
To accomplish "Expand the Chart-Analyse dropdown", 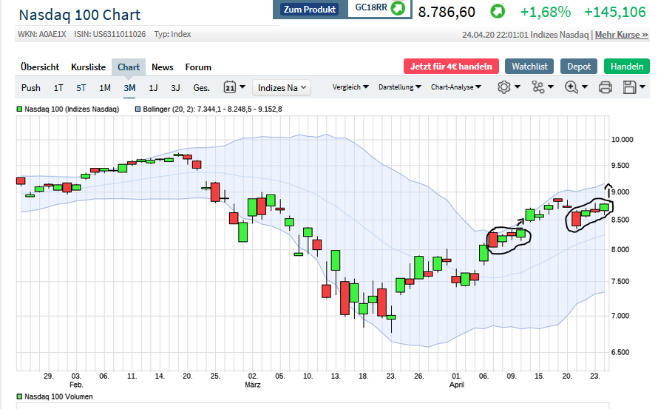I will pyautogui.click(x=455, y=87).
